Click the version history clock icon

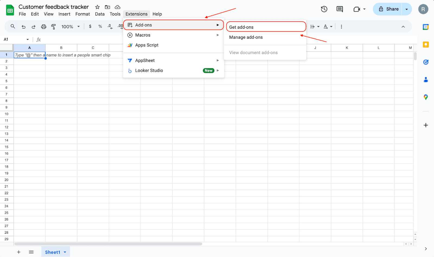coord(324,9)
